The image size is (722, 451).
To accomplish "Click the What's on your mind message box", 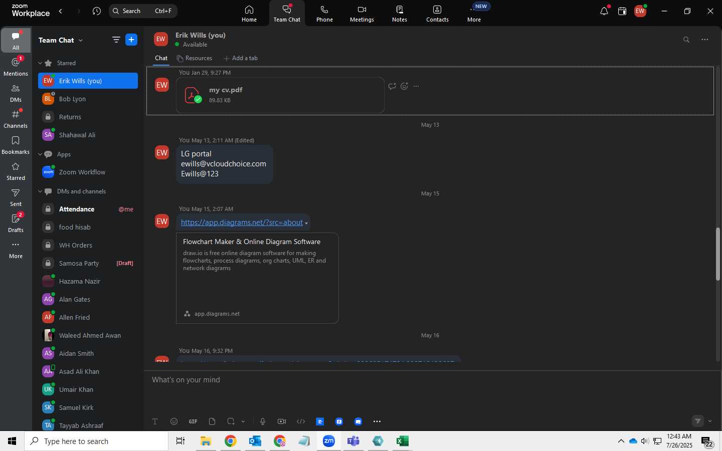I will 433,380.
